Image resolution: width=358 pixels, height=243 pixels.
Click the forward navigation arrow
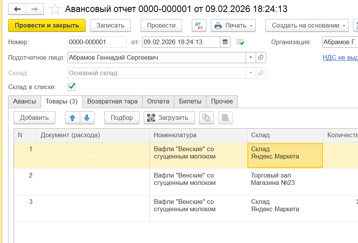(34, 9)
